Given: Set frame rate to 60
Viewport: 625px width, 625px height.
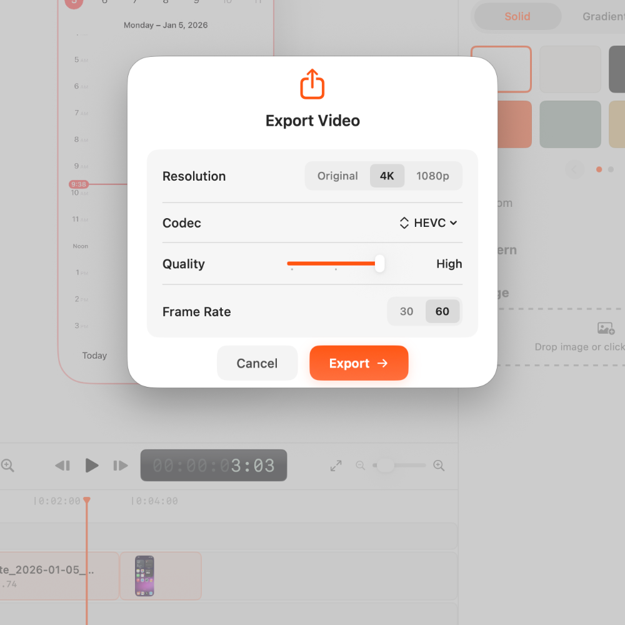Looking at the screenshot, I should pyautogui.click(x=442, y=311).
